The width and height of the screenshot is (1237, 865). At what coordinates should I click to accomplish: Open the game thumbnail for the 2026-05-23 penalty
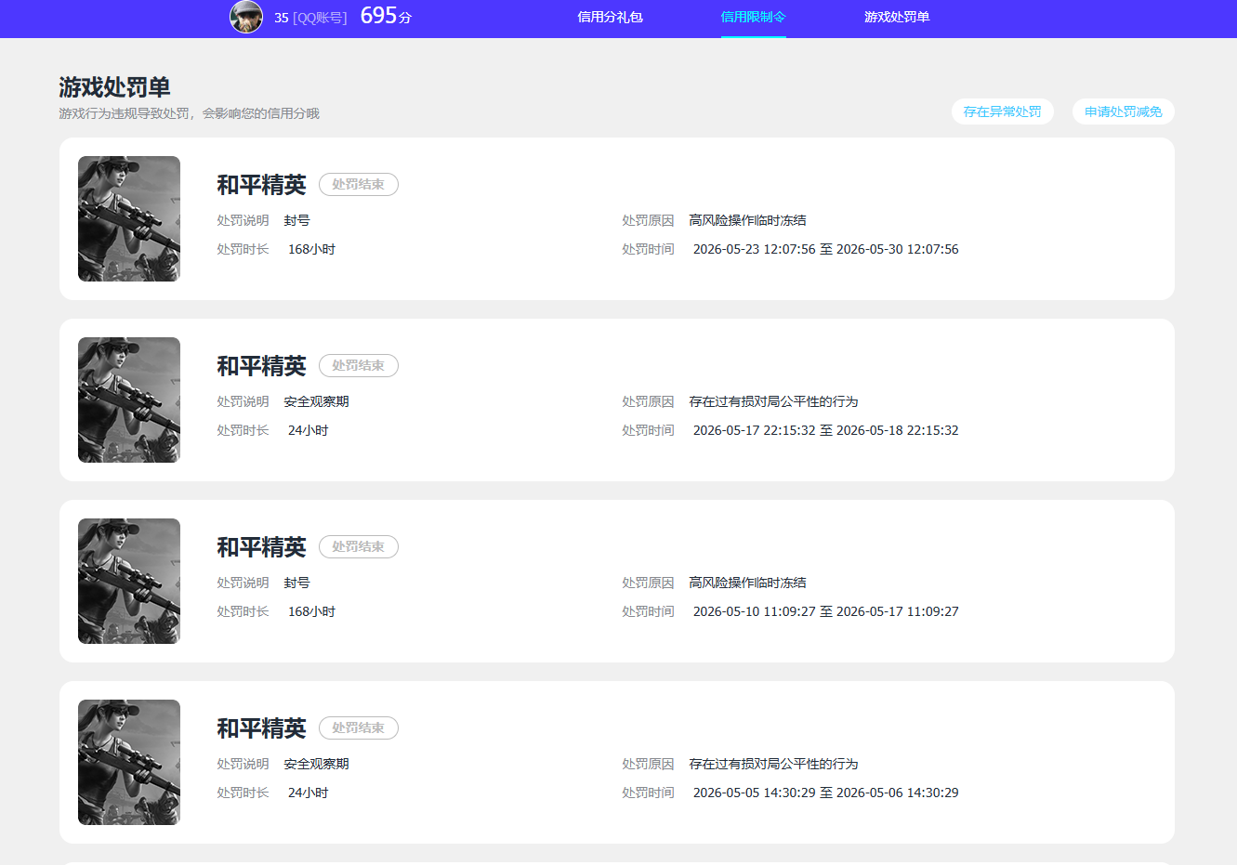click(129, 218)
